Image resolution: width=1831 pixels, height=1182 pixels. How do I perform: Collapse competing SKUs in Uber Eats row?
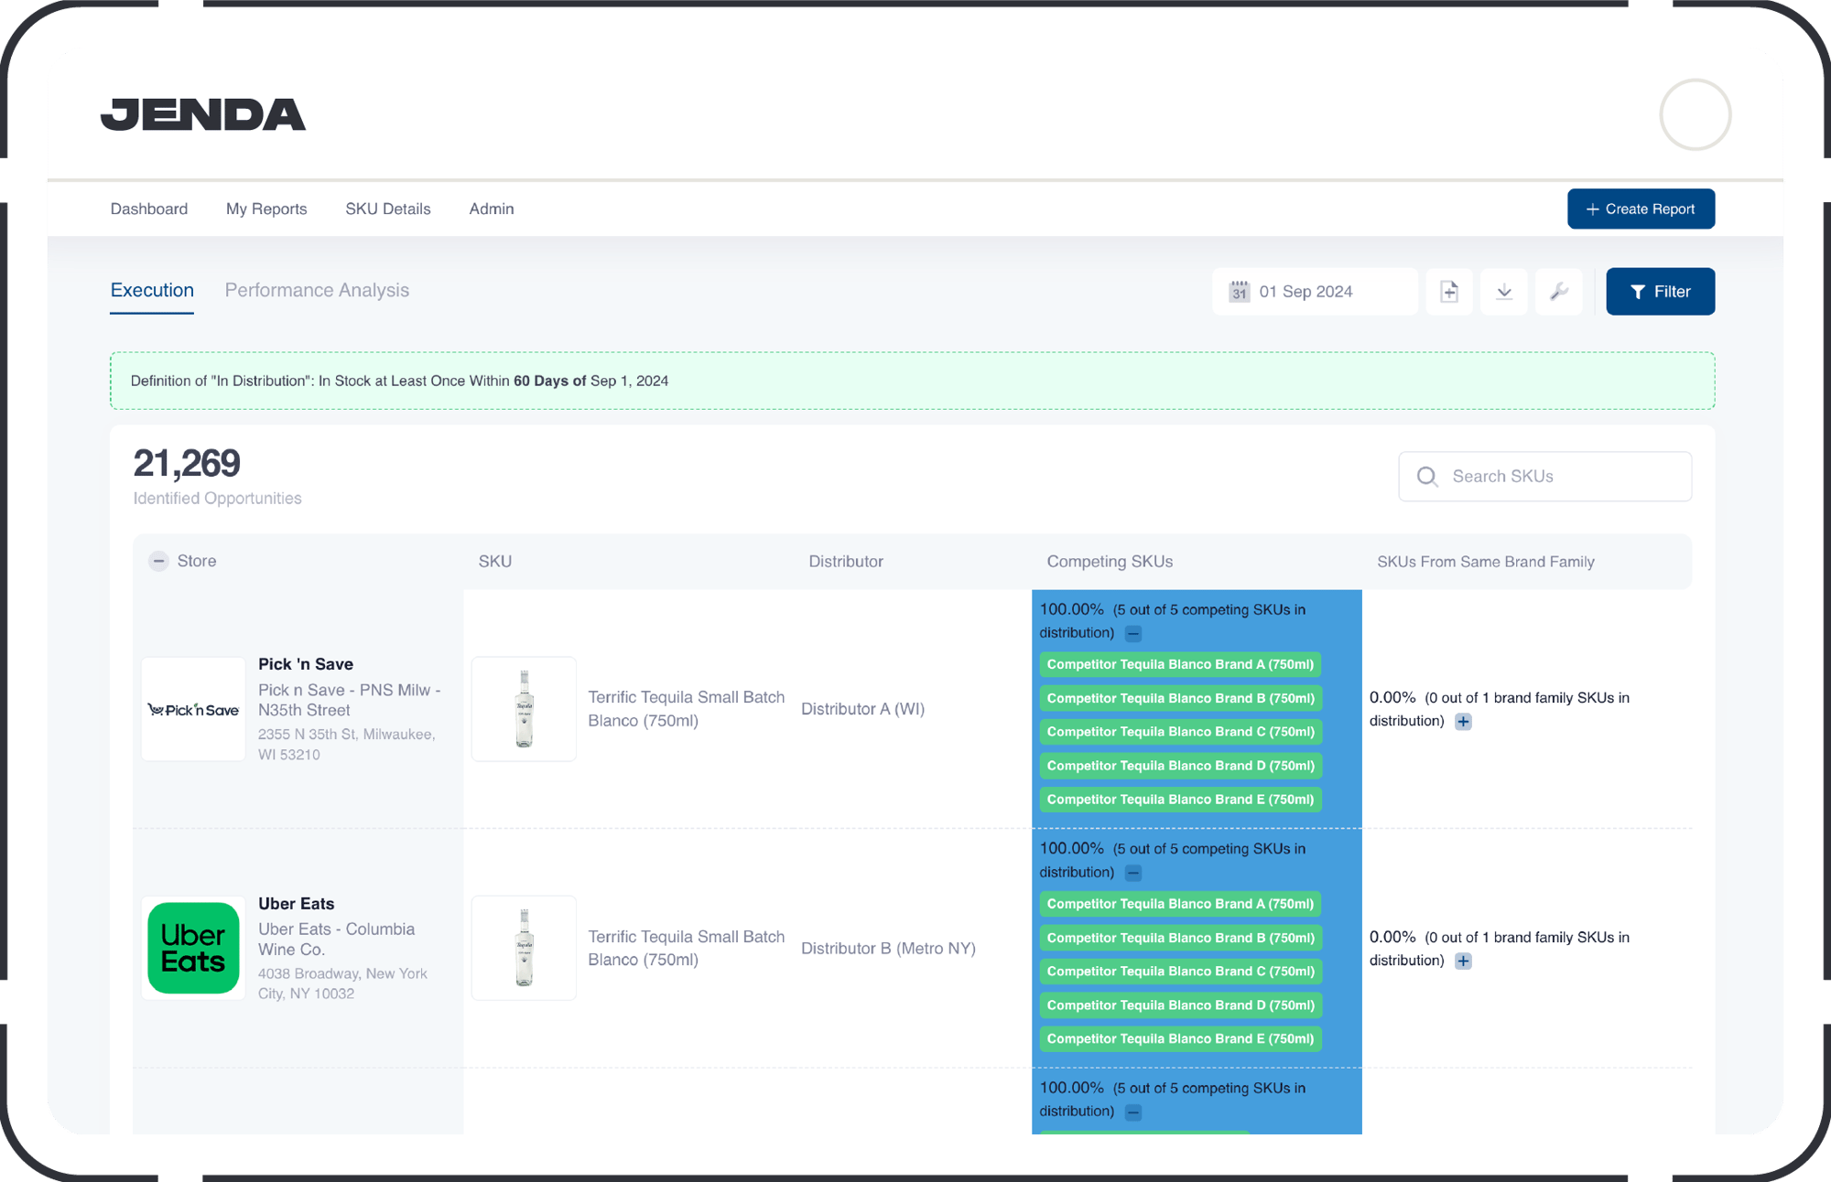[x=1133, y=873]
